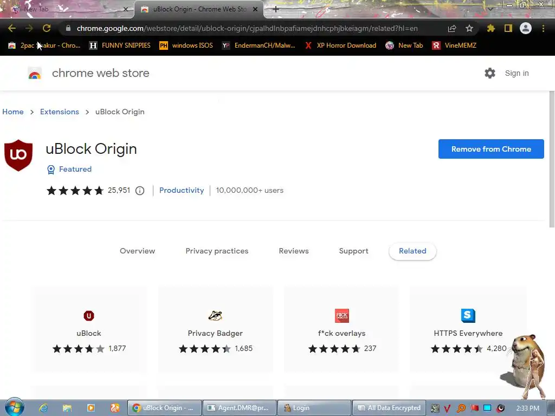Viewport: 555px width, 416px height.
Task: Open the New Tab bookmark
Action: coord(404,45)
